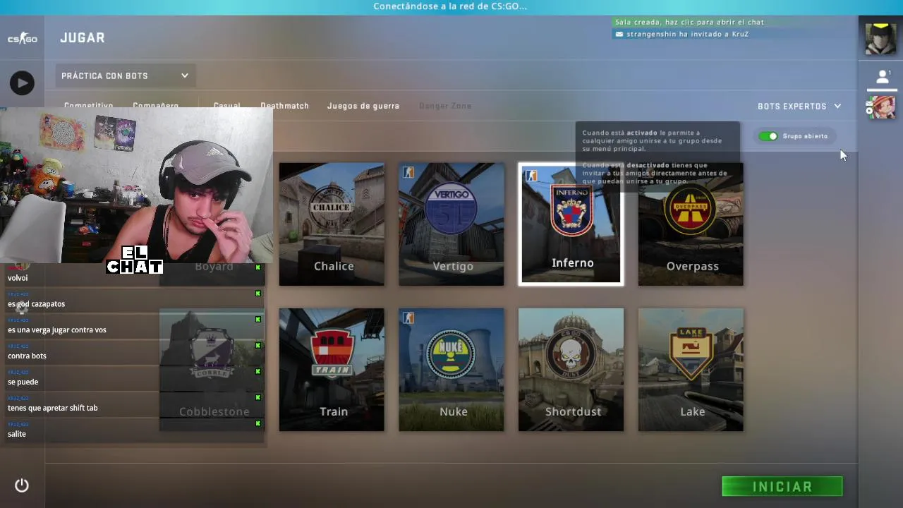Image resolution: width=903 pixels, height=508 pixels.
Task: Click chat message 'contra bots'
Action: 27,356
